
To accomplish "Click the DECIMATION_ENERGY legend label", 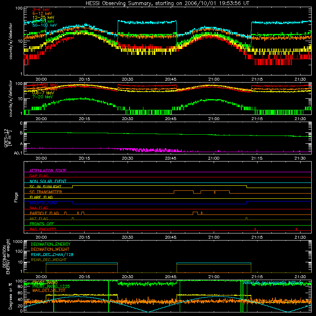I will point(51,244).
